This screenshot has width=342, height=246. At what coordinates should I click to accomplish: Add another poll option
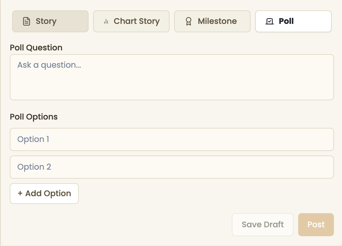(x=44, y=194)
